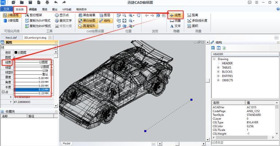Screen dimensions: 280x146
Task: Switch to the 编辑器 editor tab
Action: click(x=33, y=9)
